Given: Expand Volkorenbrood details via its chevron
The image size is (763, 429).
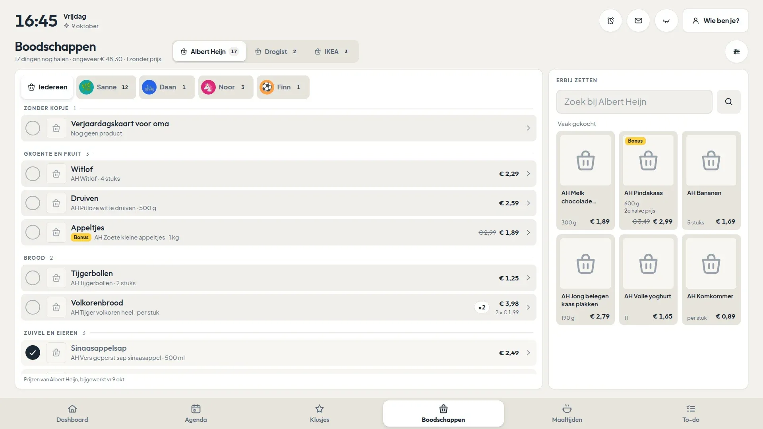Looking at the screenshot, I should pyautogui.click(x=528, y=307).
